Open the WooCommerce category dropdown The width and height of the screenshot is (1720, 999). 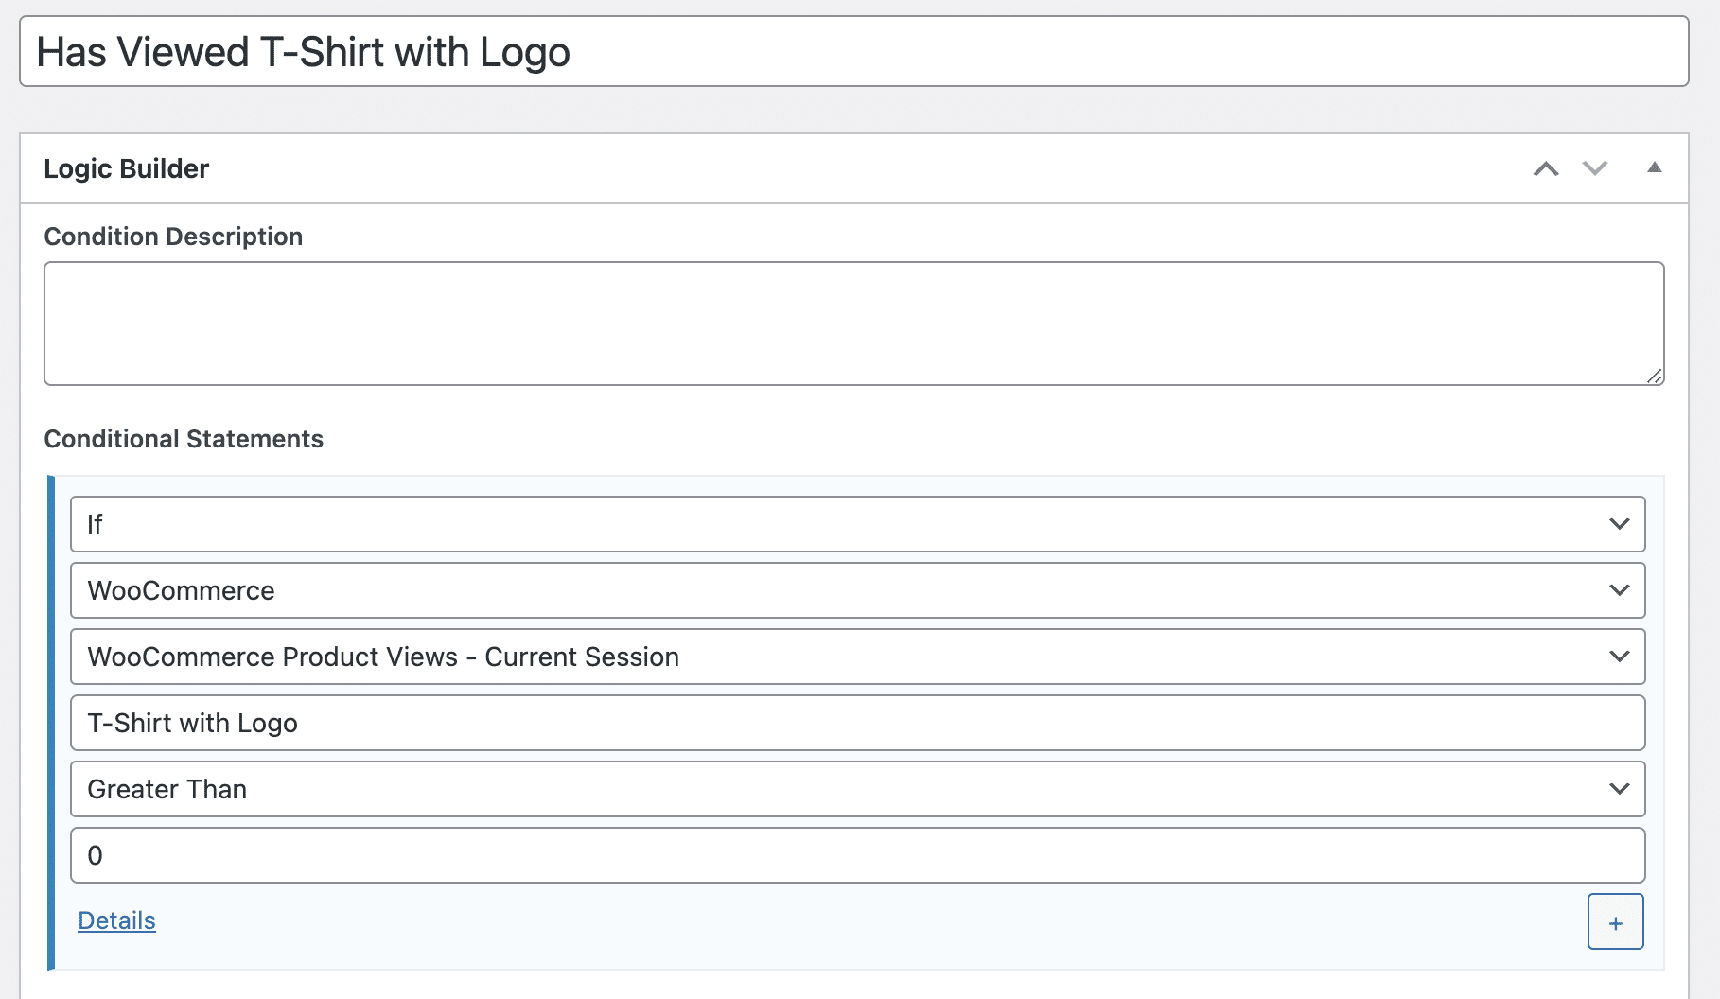(833, 590)
